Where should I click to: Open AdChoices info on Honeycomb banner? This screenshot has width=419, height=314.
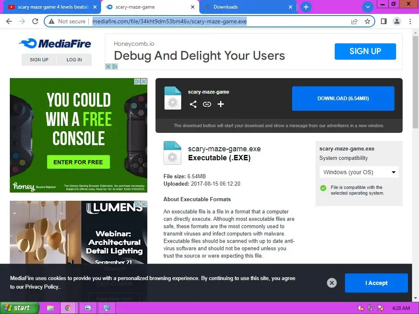pyautogui.click(x=115, y=67)
